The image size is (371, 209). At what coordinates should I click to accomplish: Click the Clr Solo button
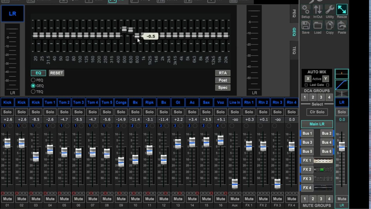317,112
